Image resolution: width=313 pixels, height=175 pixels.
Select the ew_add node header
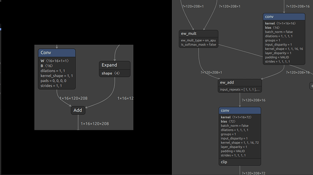(x=240, y=82)
